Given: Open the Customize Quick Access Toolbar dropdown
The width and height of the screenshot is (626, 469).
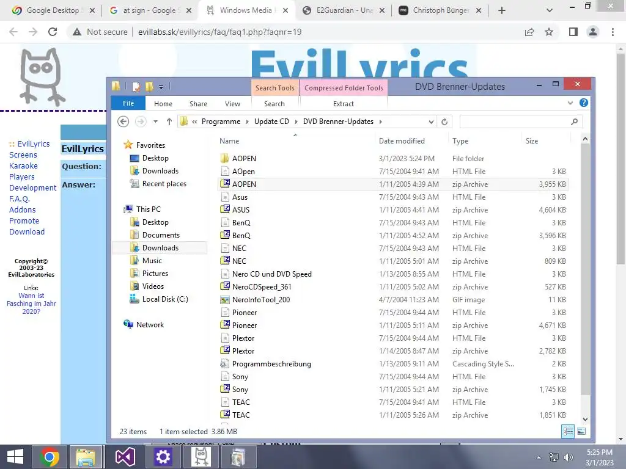Looking at the screenshot, I should (x=161, y=87).
